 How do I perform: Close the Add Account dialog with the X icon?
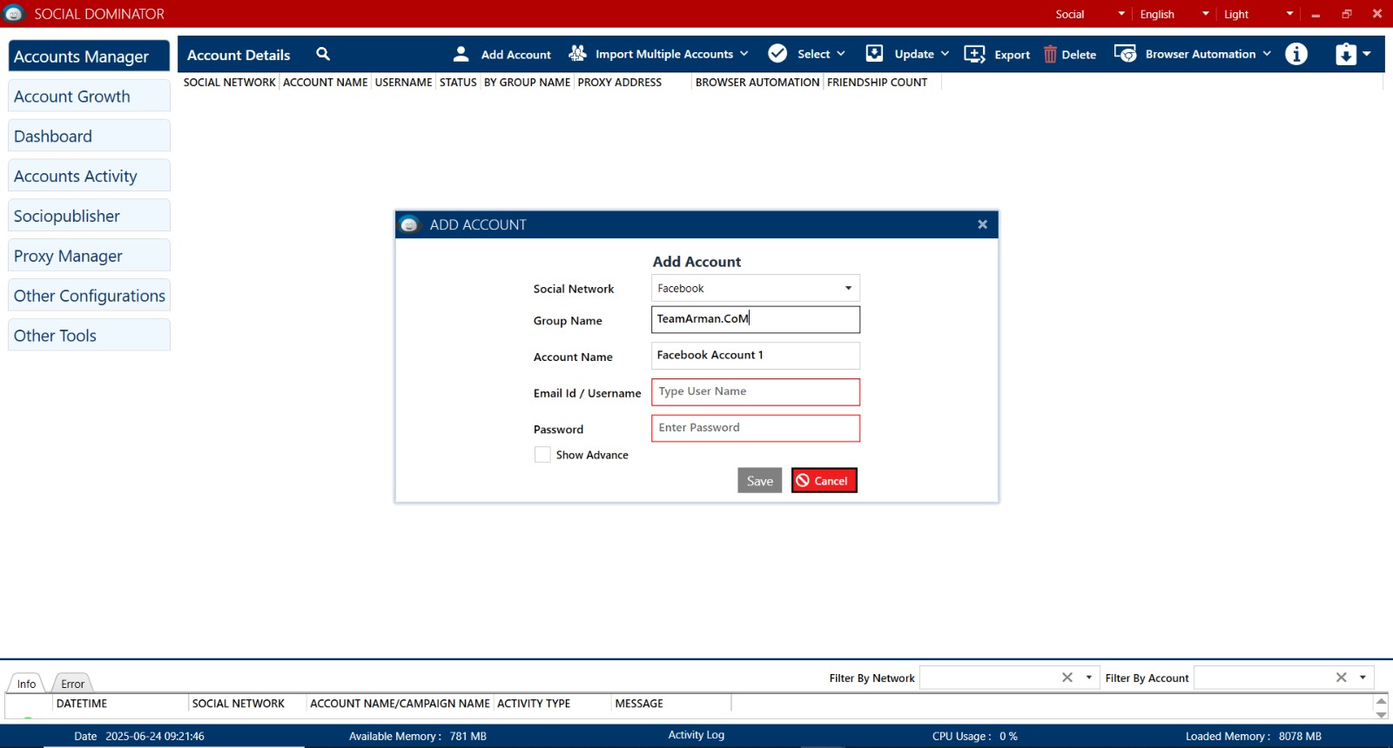coord(982,224)
